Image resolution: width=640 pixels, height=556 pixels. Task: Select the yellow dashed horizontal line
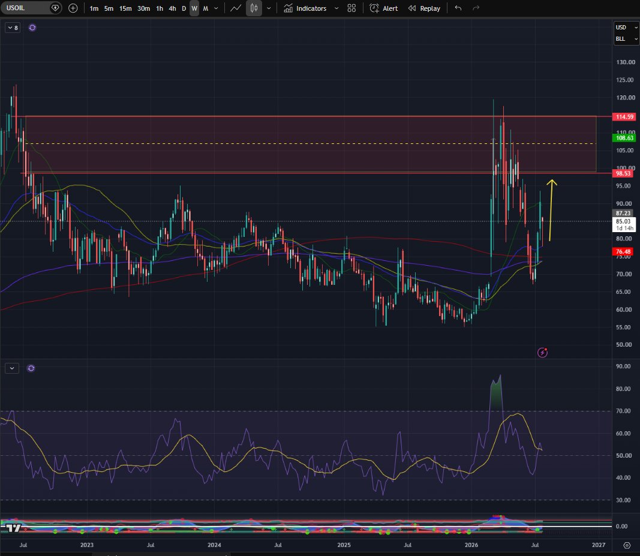(310, 144)
